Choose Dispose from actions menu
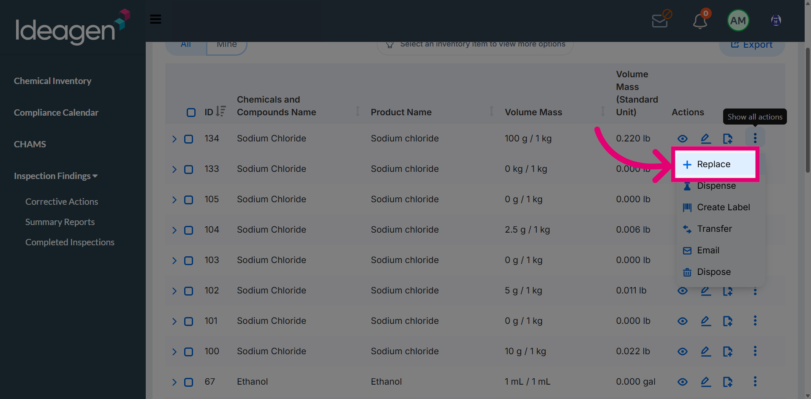 point(721,272)
